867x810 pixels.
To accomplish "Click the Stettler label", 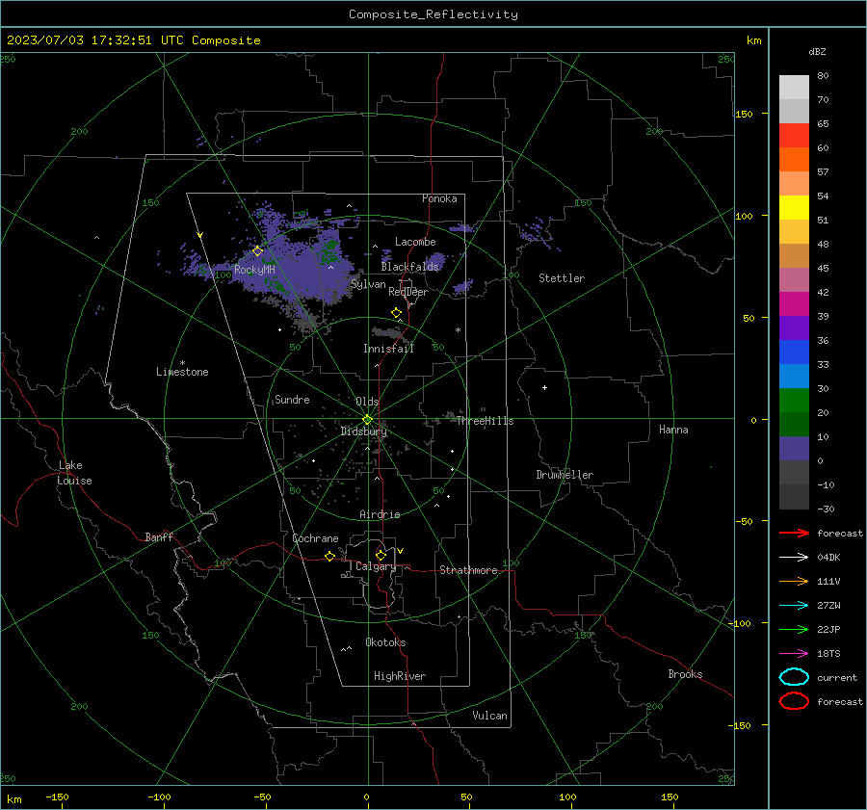I will [x=562, y=278].
